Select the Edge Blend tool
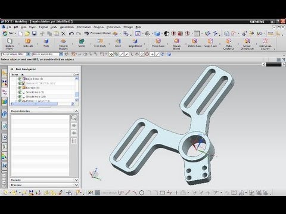The image size is (286, 214). coord(135,43)
